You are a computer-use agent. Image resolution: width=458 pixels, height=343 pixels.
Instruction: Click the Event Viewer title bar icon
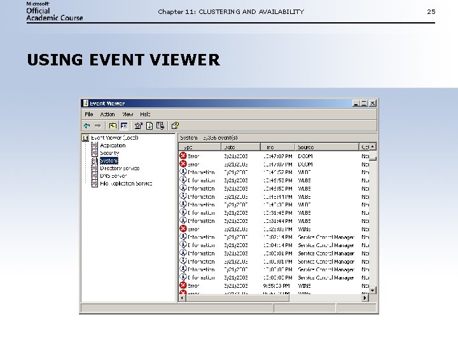(x=85, y=104)
